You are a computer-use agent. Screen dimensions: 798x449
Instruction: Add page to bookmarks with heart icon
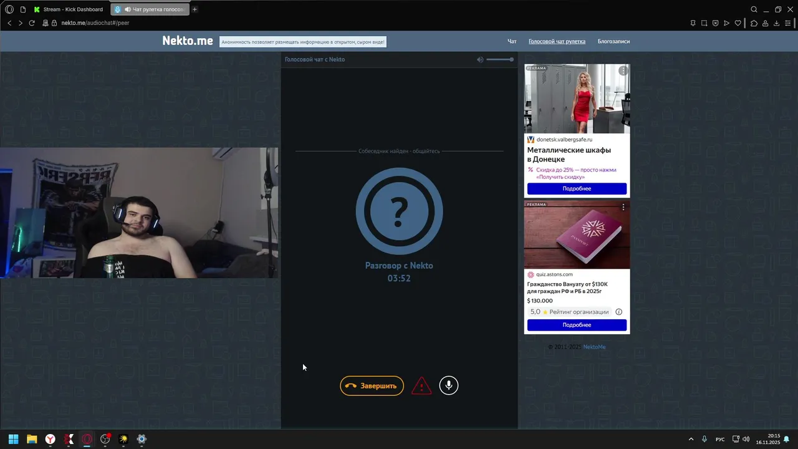(x=738, y=23)
